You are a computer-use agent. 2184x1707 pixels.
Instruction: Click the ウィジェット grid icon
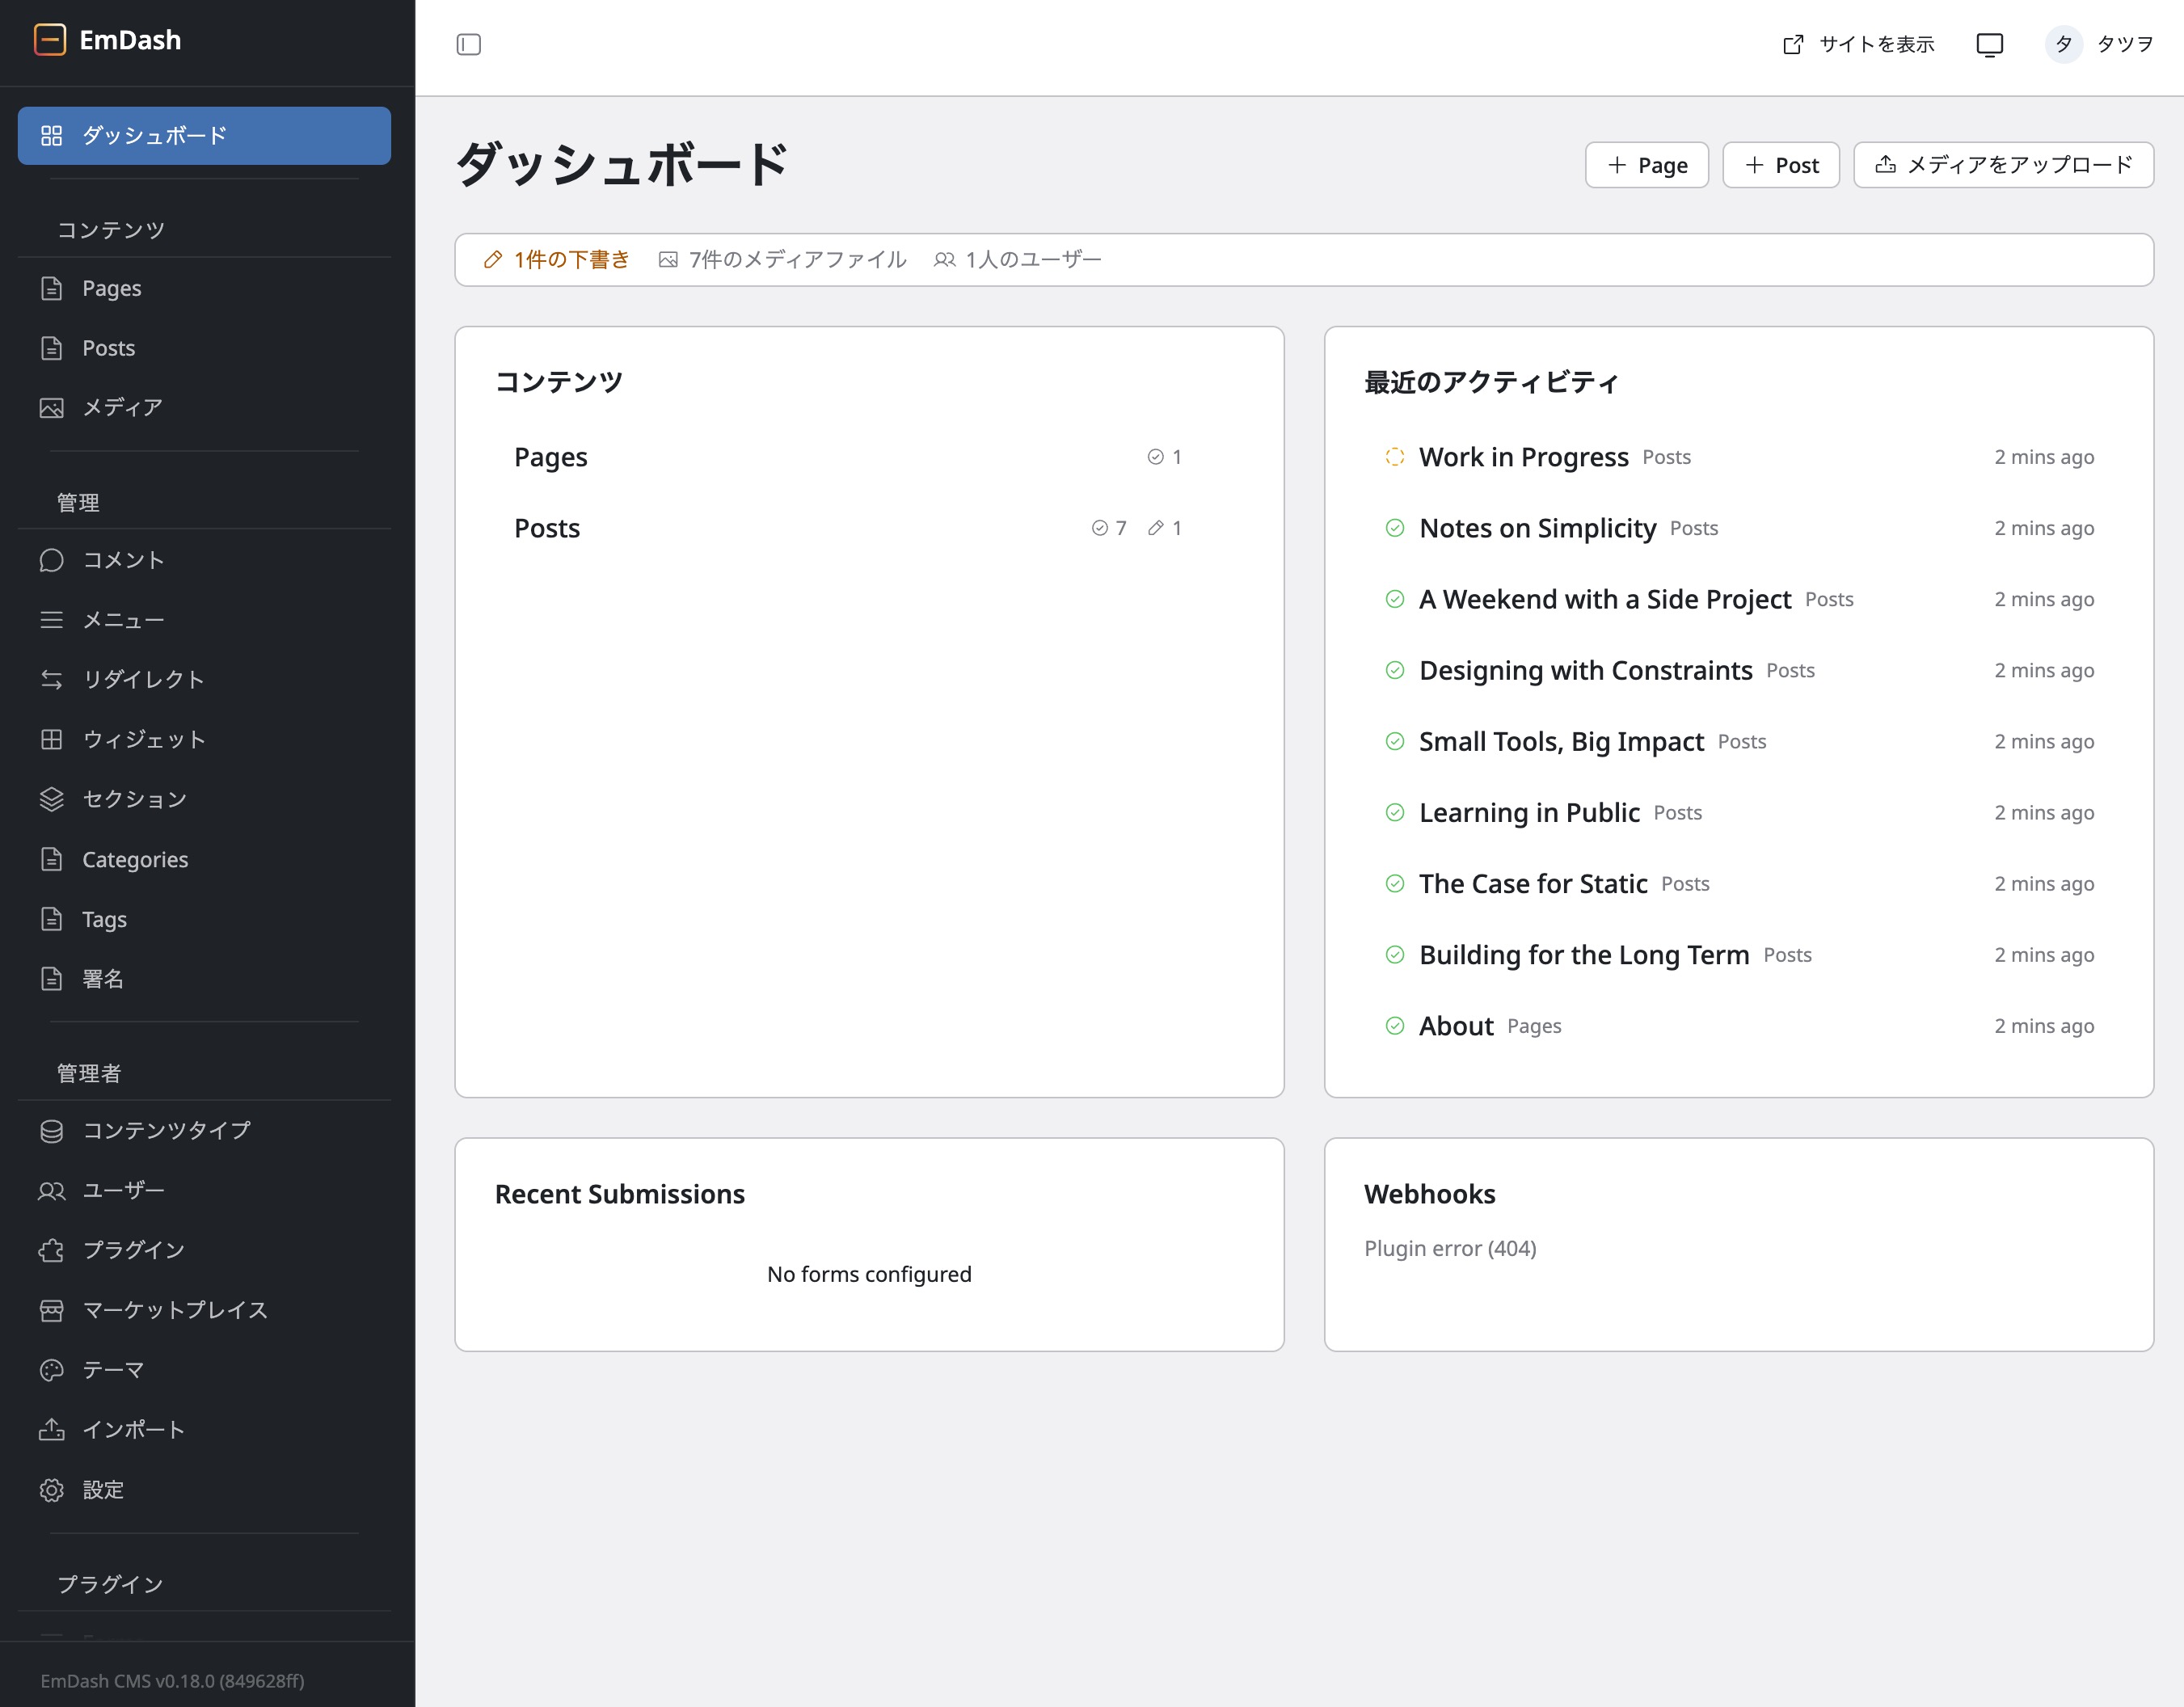[51, 740]
